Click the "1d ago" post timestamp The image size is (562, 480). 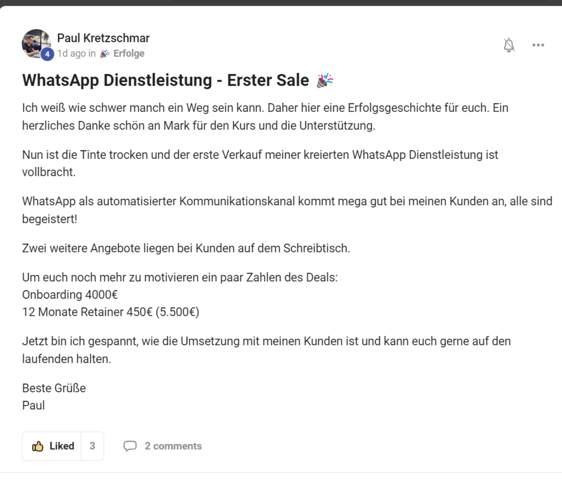pyautogui.click(x=72, y=54)
